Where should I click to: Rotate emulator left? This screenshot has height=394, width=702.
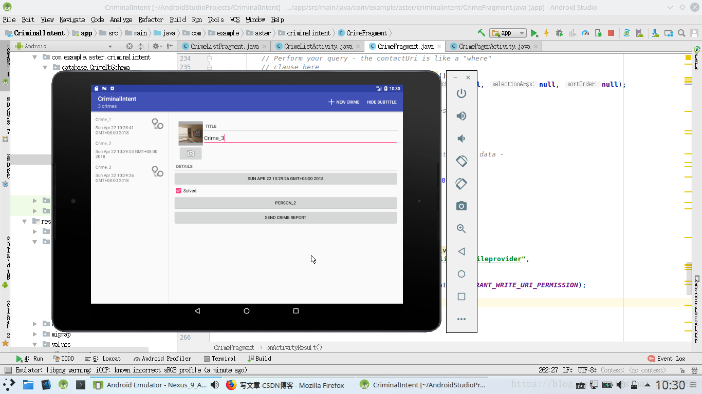pos(461,161)
